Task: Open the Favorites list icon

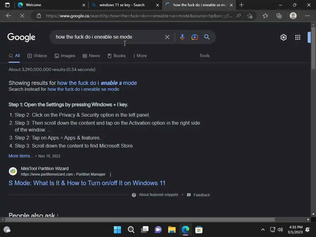Action: click(265, 16)
